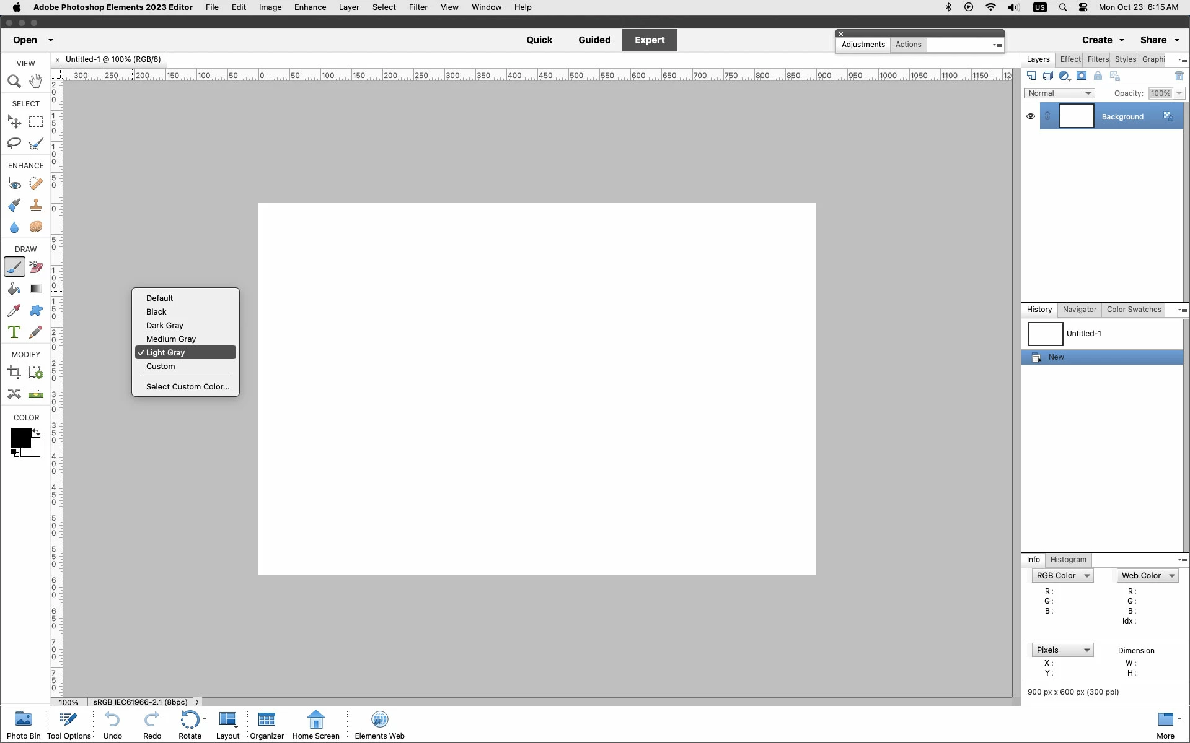Choose Dark Gray from context menu

[x=165, y=326]
